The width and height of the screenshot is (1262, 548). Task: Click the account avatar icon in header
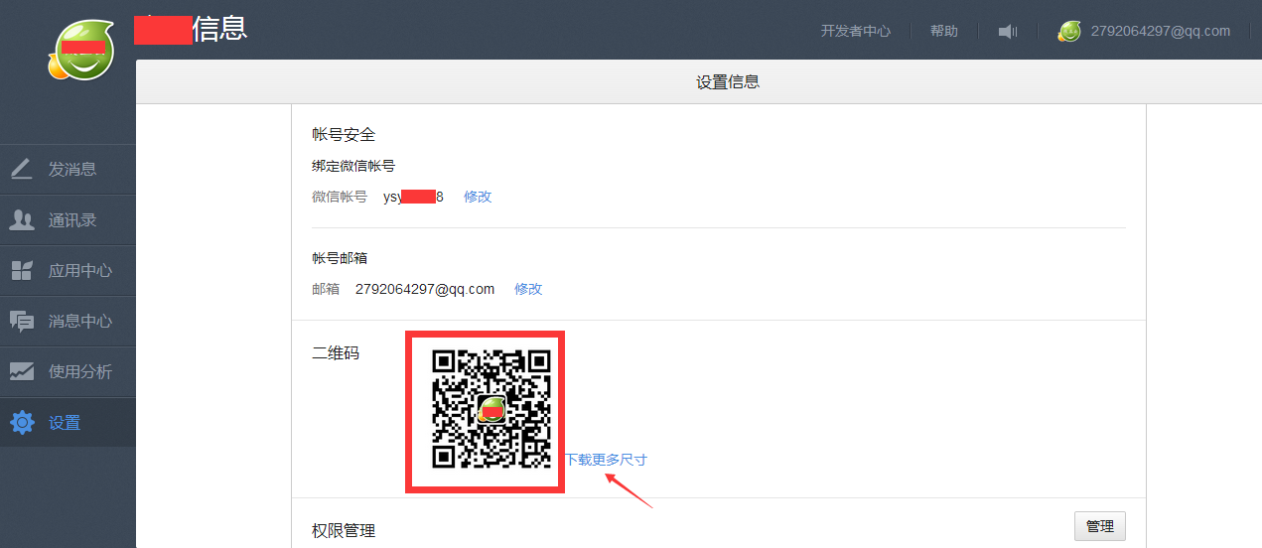1069,32
